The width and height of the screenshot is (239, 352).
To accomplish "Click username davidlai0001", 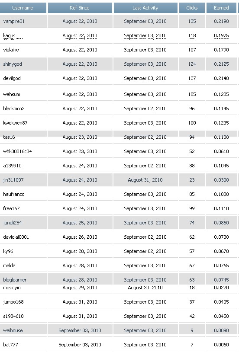I will (16, 237).
